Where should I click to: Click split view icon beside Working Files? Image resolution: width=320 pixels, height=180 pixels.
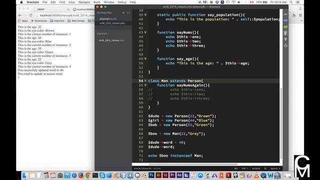(128, 12)
